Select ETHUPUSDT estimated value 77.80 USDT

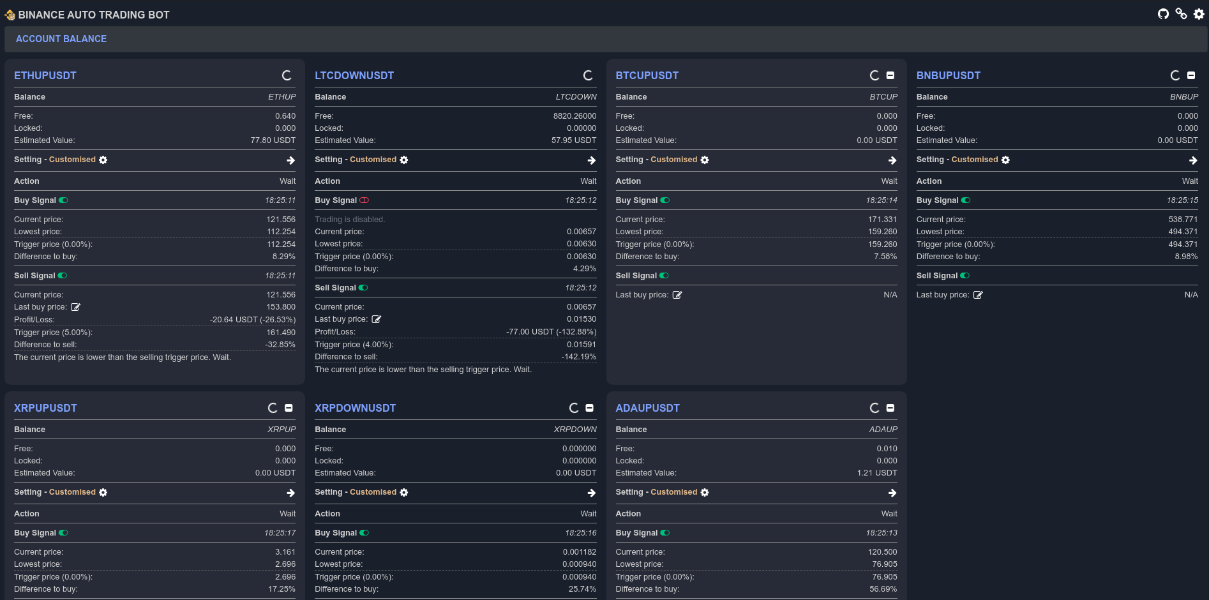[273, 140]
